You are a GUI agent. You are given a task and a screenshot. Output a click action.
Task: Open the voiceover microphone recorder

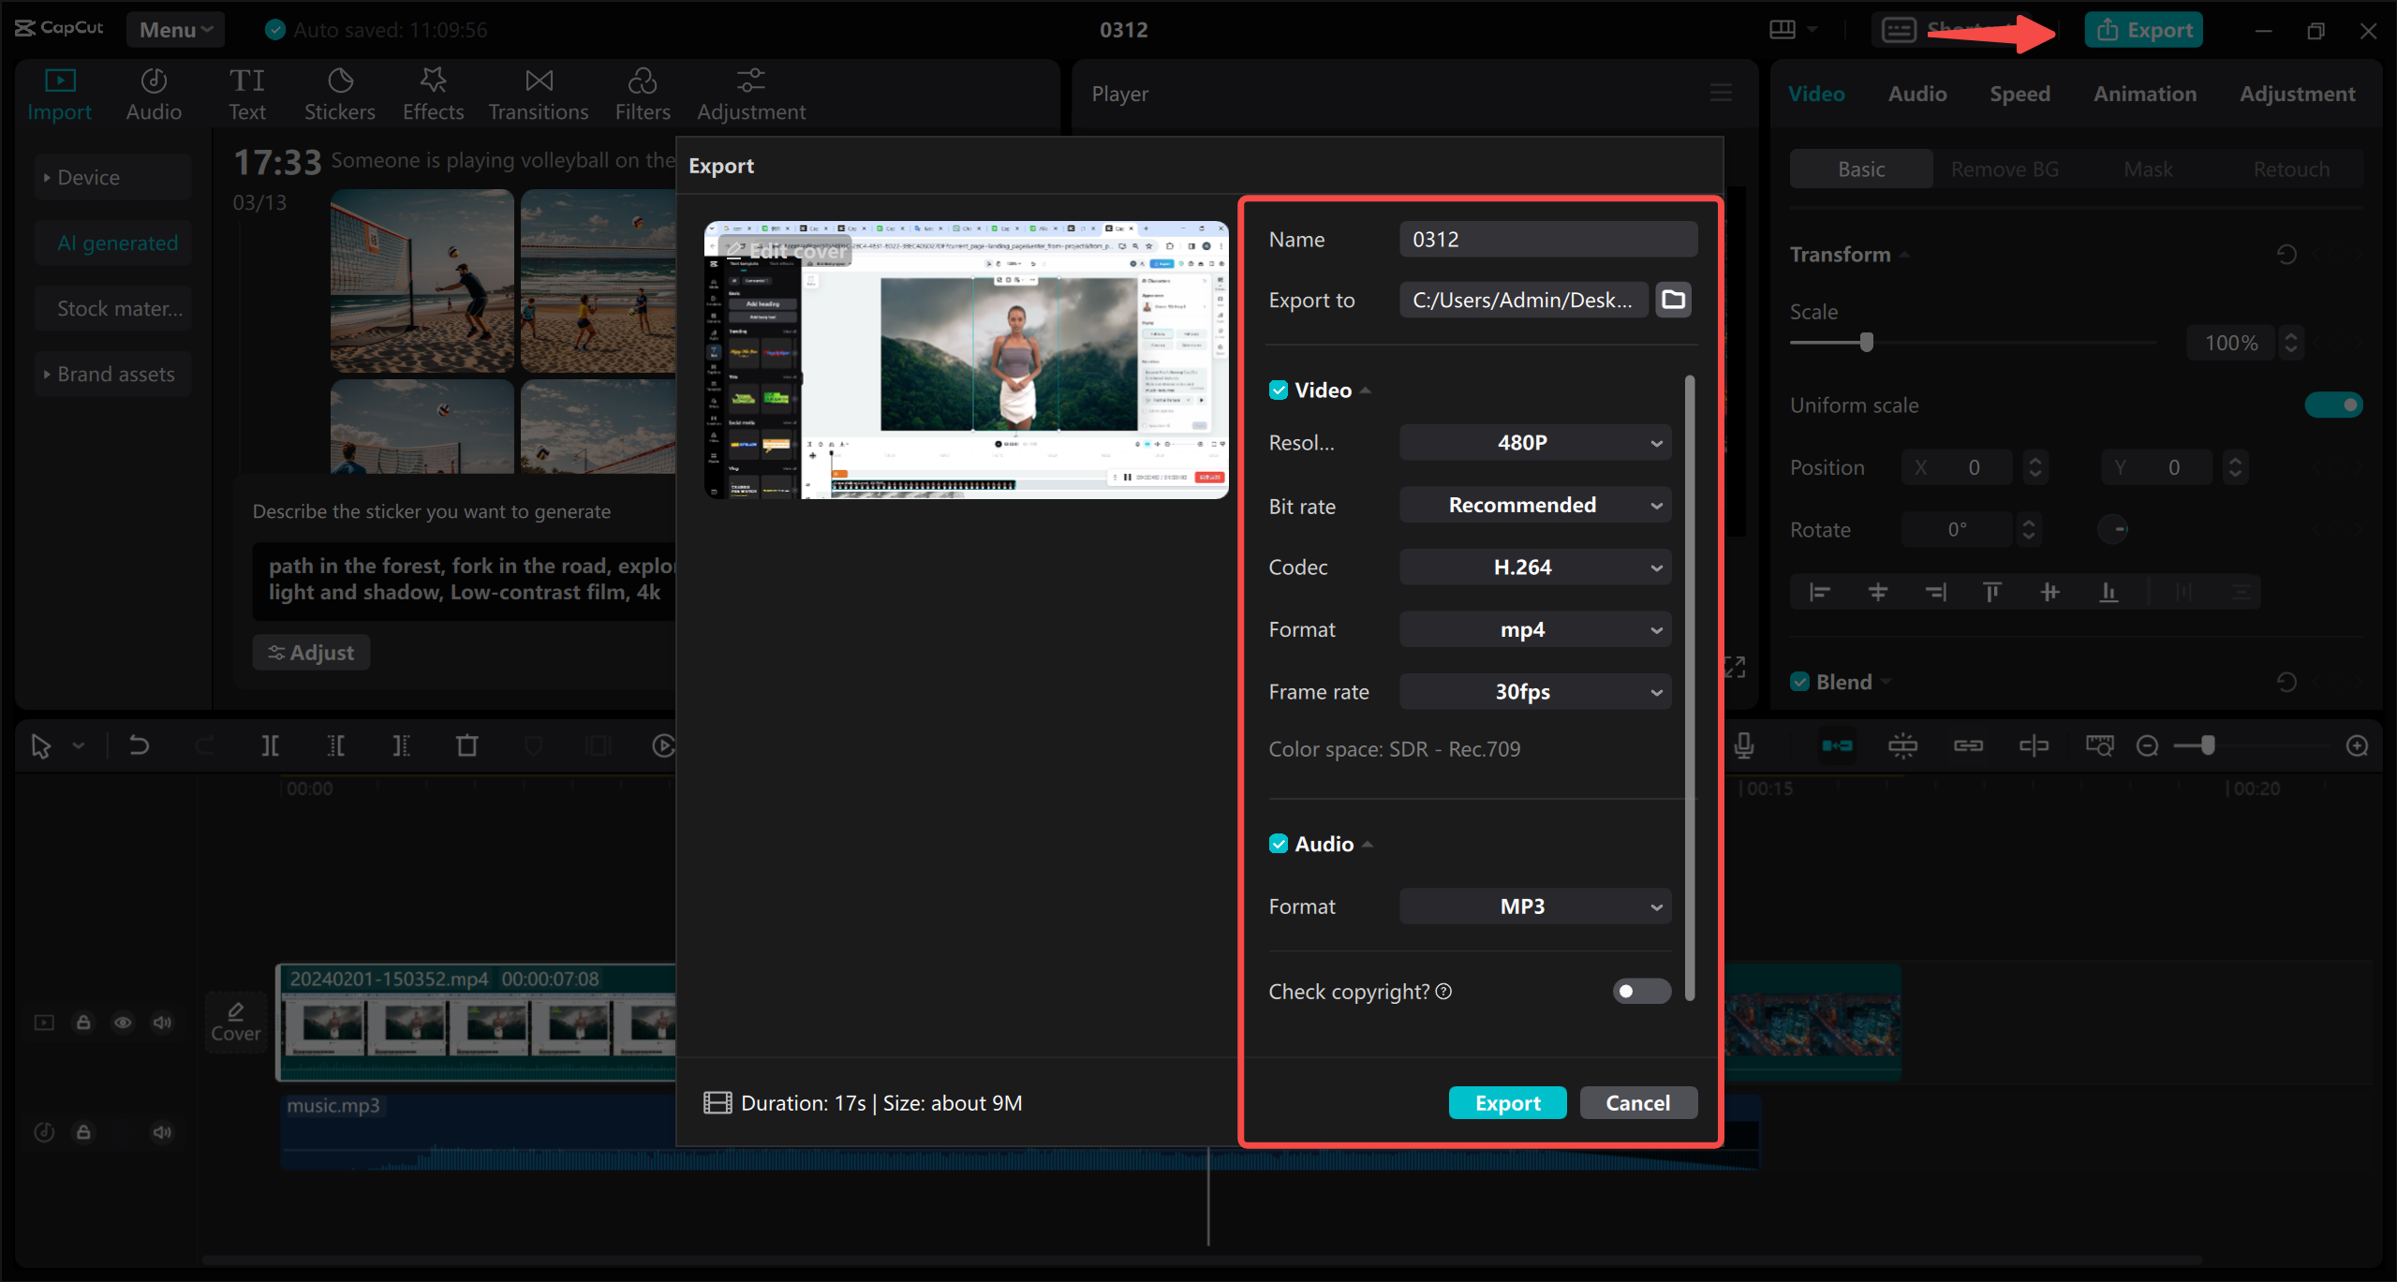pyautogui.click(x=1743, y=744)
